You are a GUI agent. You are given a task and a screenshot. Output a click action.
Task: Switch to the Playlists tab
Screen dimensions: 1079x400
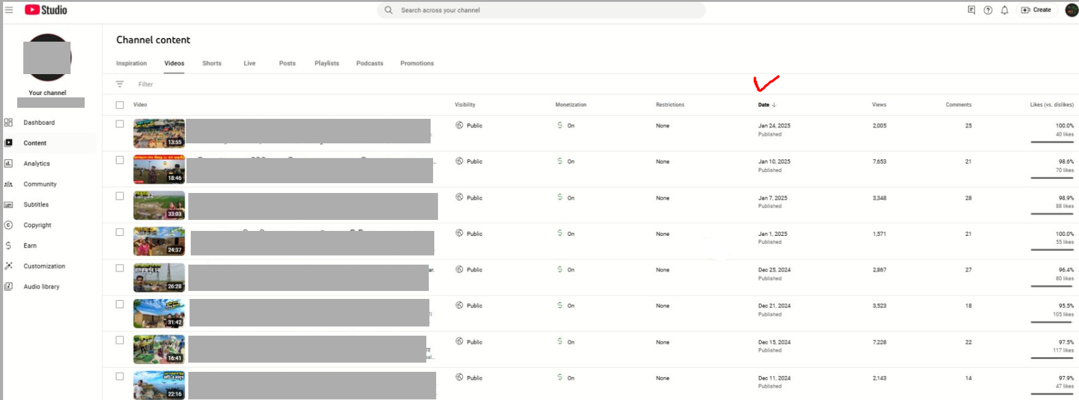pos(326,63)
